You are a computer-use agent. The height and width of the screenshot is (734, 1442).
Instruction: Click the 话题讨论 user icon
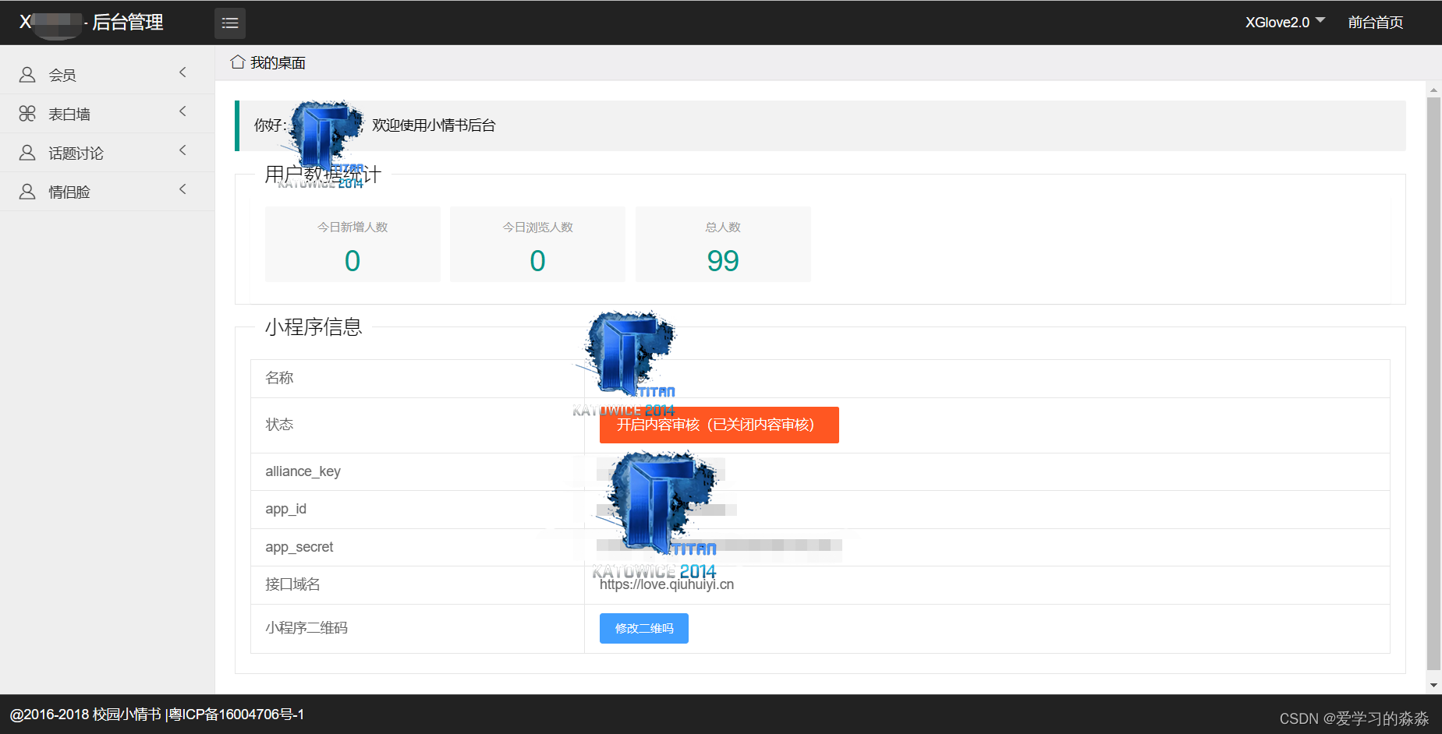point(27,153)
